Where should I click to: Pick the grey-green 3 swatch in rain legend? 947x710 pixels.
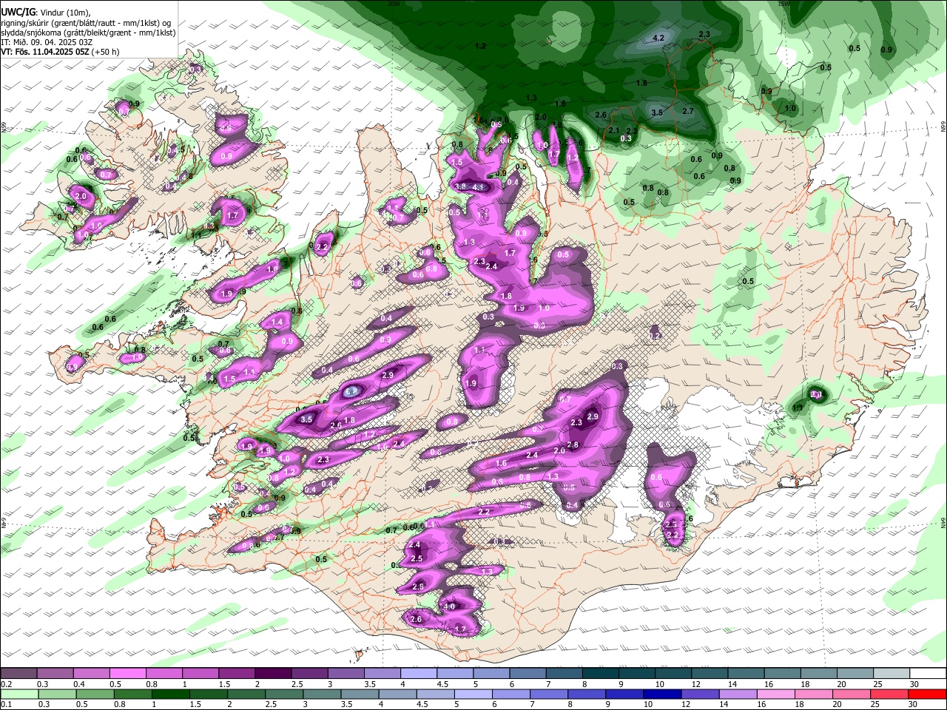322,694
